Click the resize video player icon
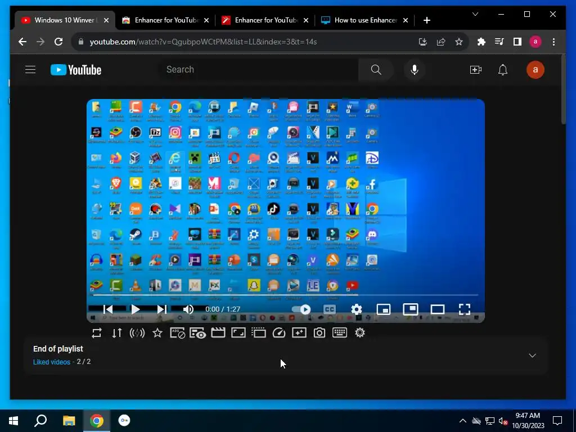 click(238, 333)
